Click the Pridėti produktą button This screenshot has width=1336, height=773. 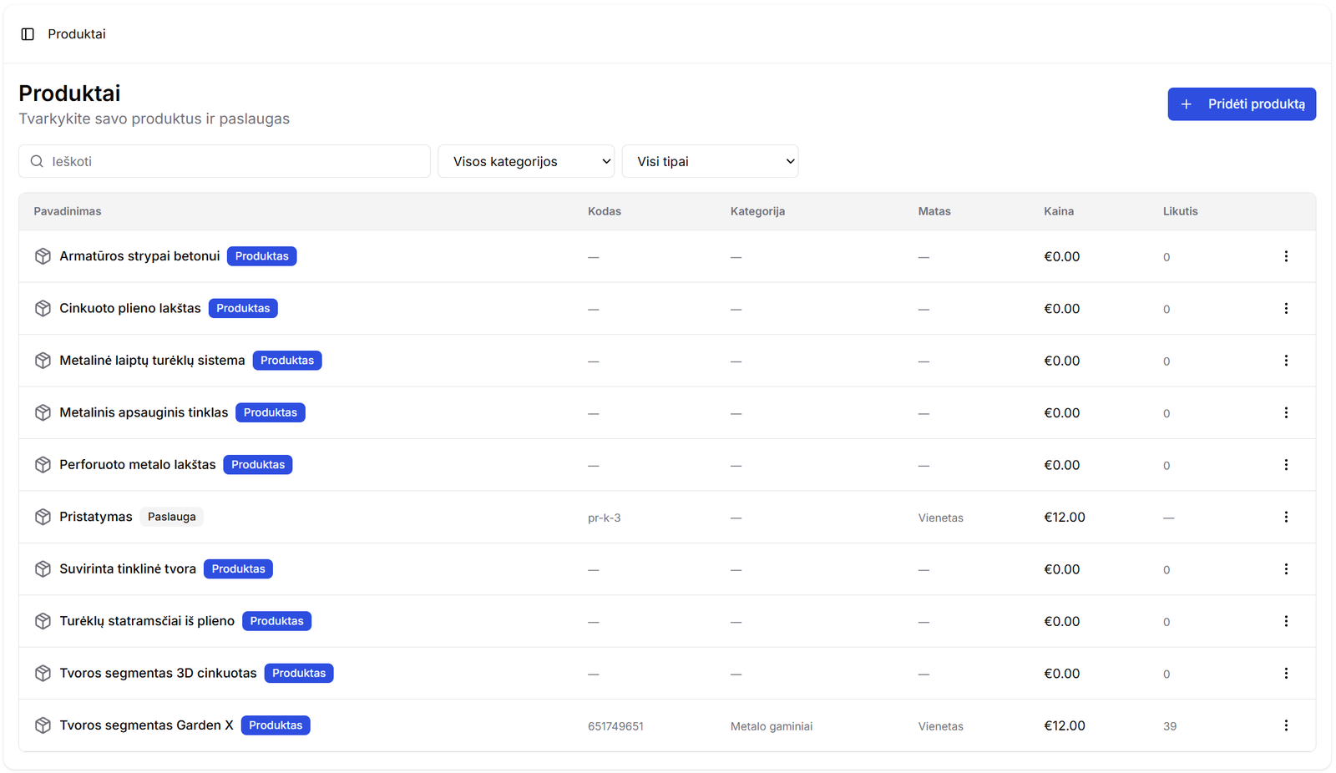coord(1241,104)
